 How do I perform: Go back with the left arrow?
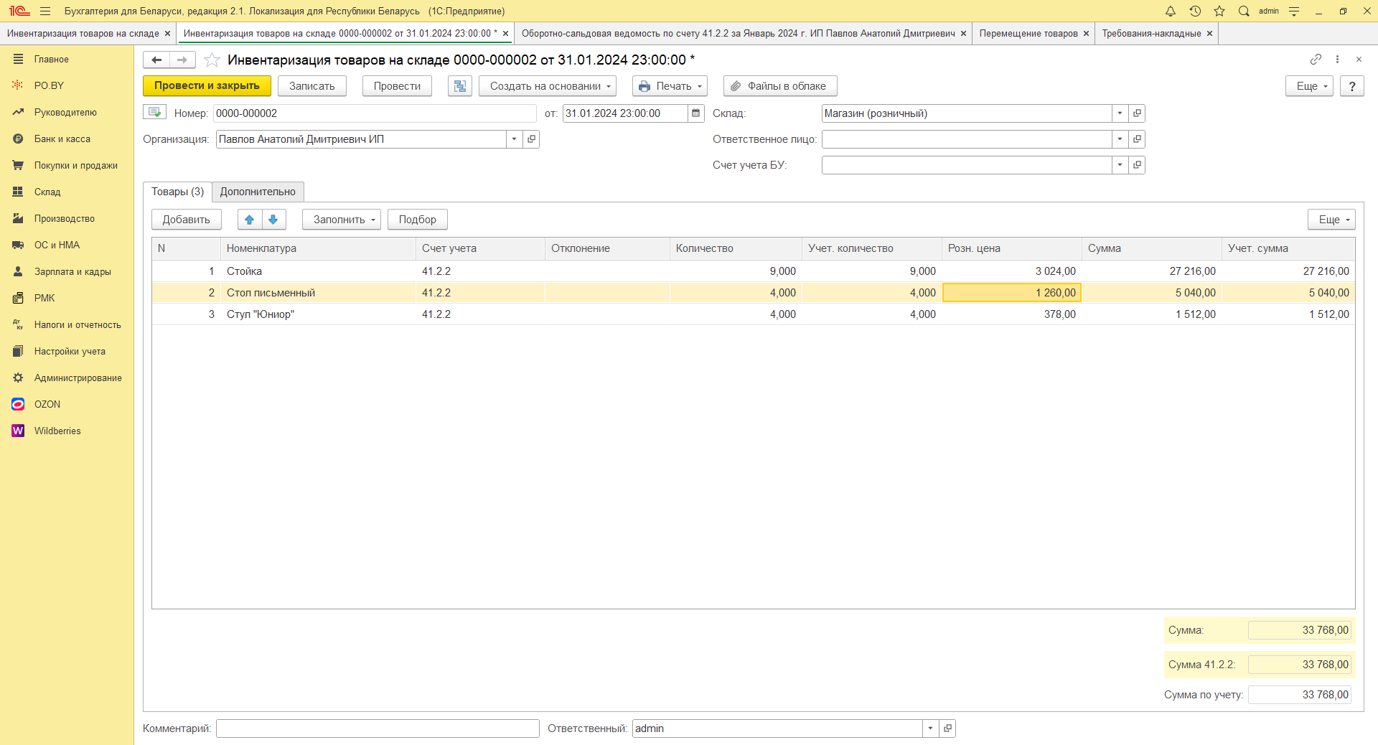(x=156, y=60)
